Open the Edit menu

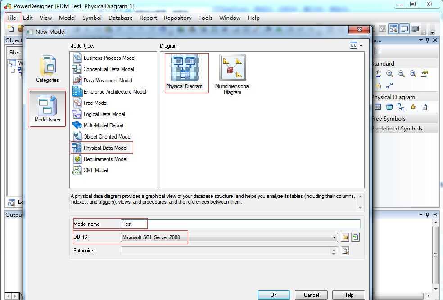pyautogui.click(x=28, y=18)
